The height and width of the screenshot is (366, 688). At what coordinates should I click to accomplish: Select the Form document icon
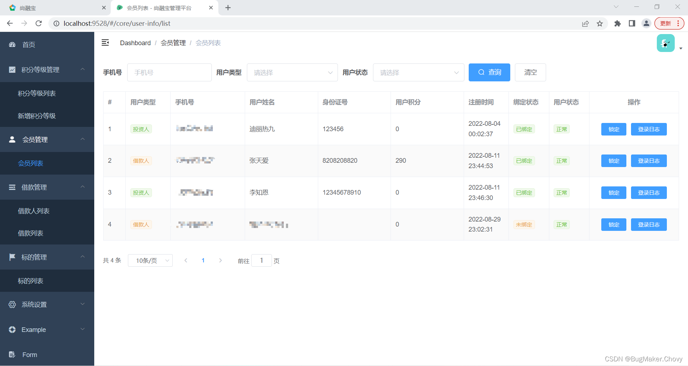tap(12, 355)
